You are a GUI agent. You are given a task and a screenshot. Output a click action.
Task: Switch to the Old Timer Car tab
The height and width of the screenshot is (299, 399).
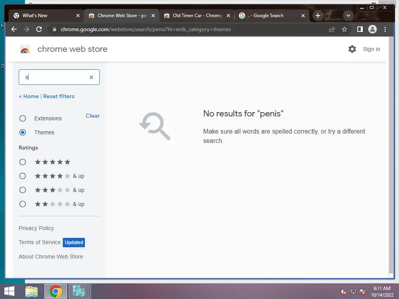click(x=196, y=16)
